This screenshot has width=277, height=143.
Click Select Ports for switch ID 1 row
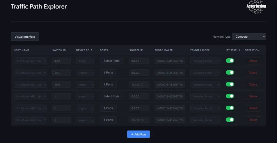(111, 96)
